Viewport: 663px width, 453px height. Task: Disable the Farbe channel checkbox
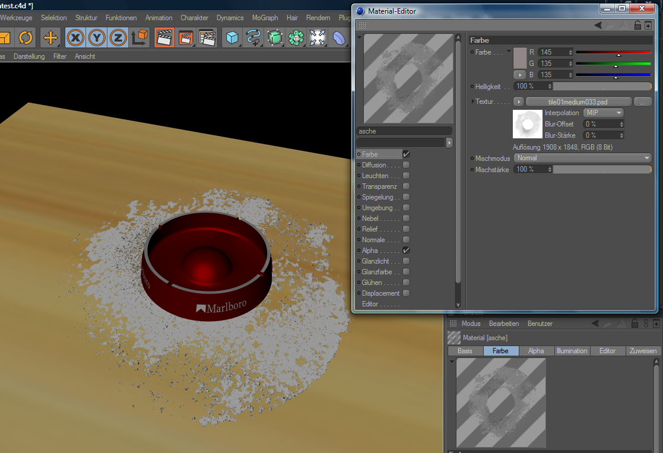click(x=407, y=154)
